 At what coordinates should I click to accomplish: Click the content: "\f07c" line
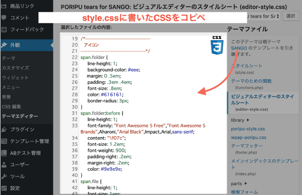pyautogui.click(x=107, y=138)
